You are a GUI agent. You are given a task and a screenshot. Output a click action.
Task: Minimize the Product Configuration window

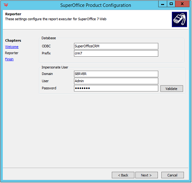pyautogui.click(x=163, y=4)
